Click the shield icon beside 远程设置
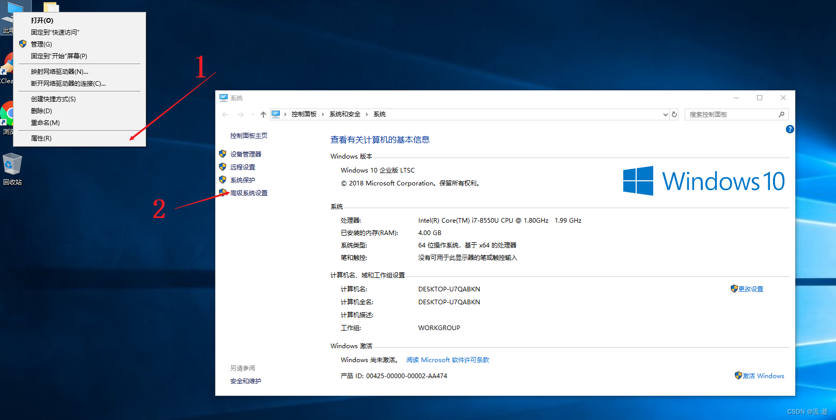Image resolution: width=836 pixels, height=420 pixels. tap(223, 167)
